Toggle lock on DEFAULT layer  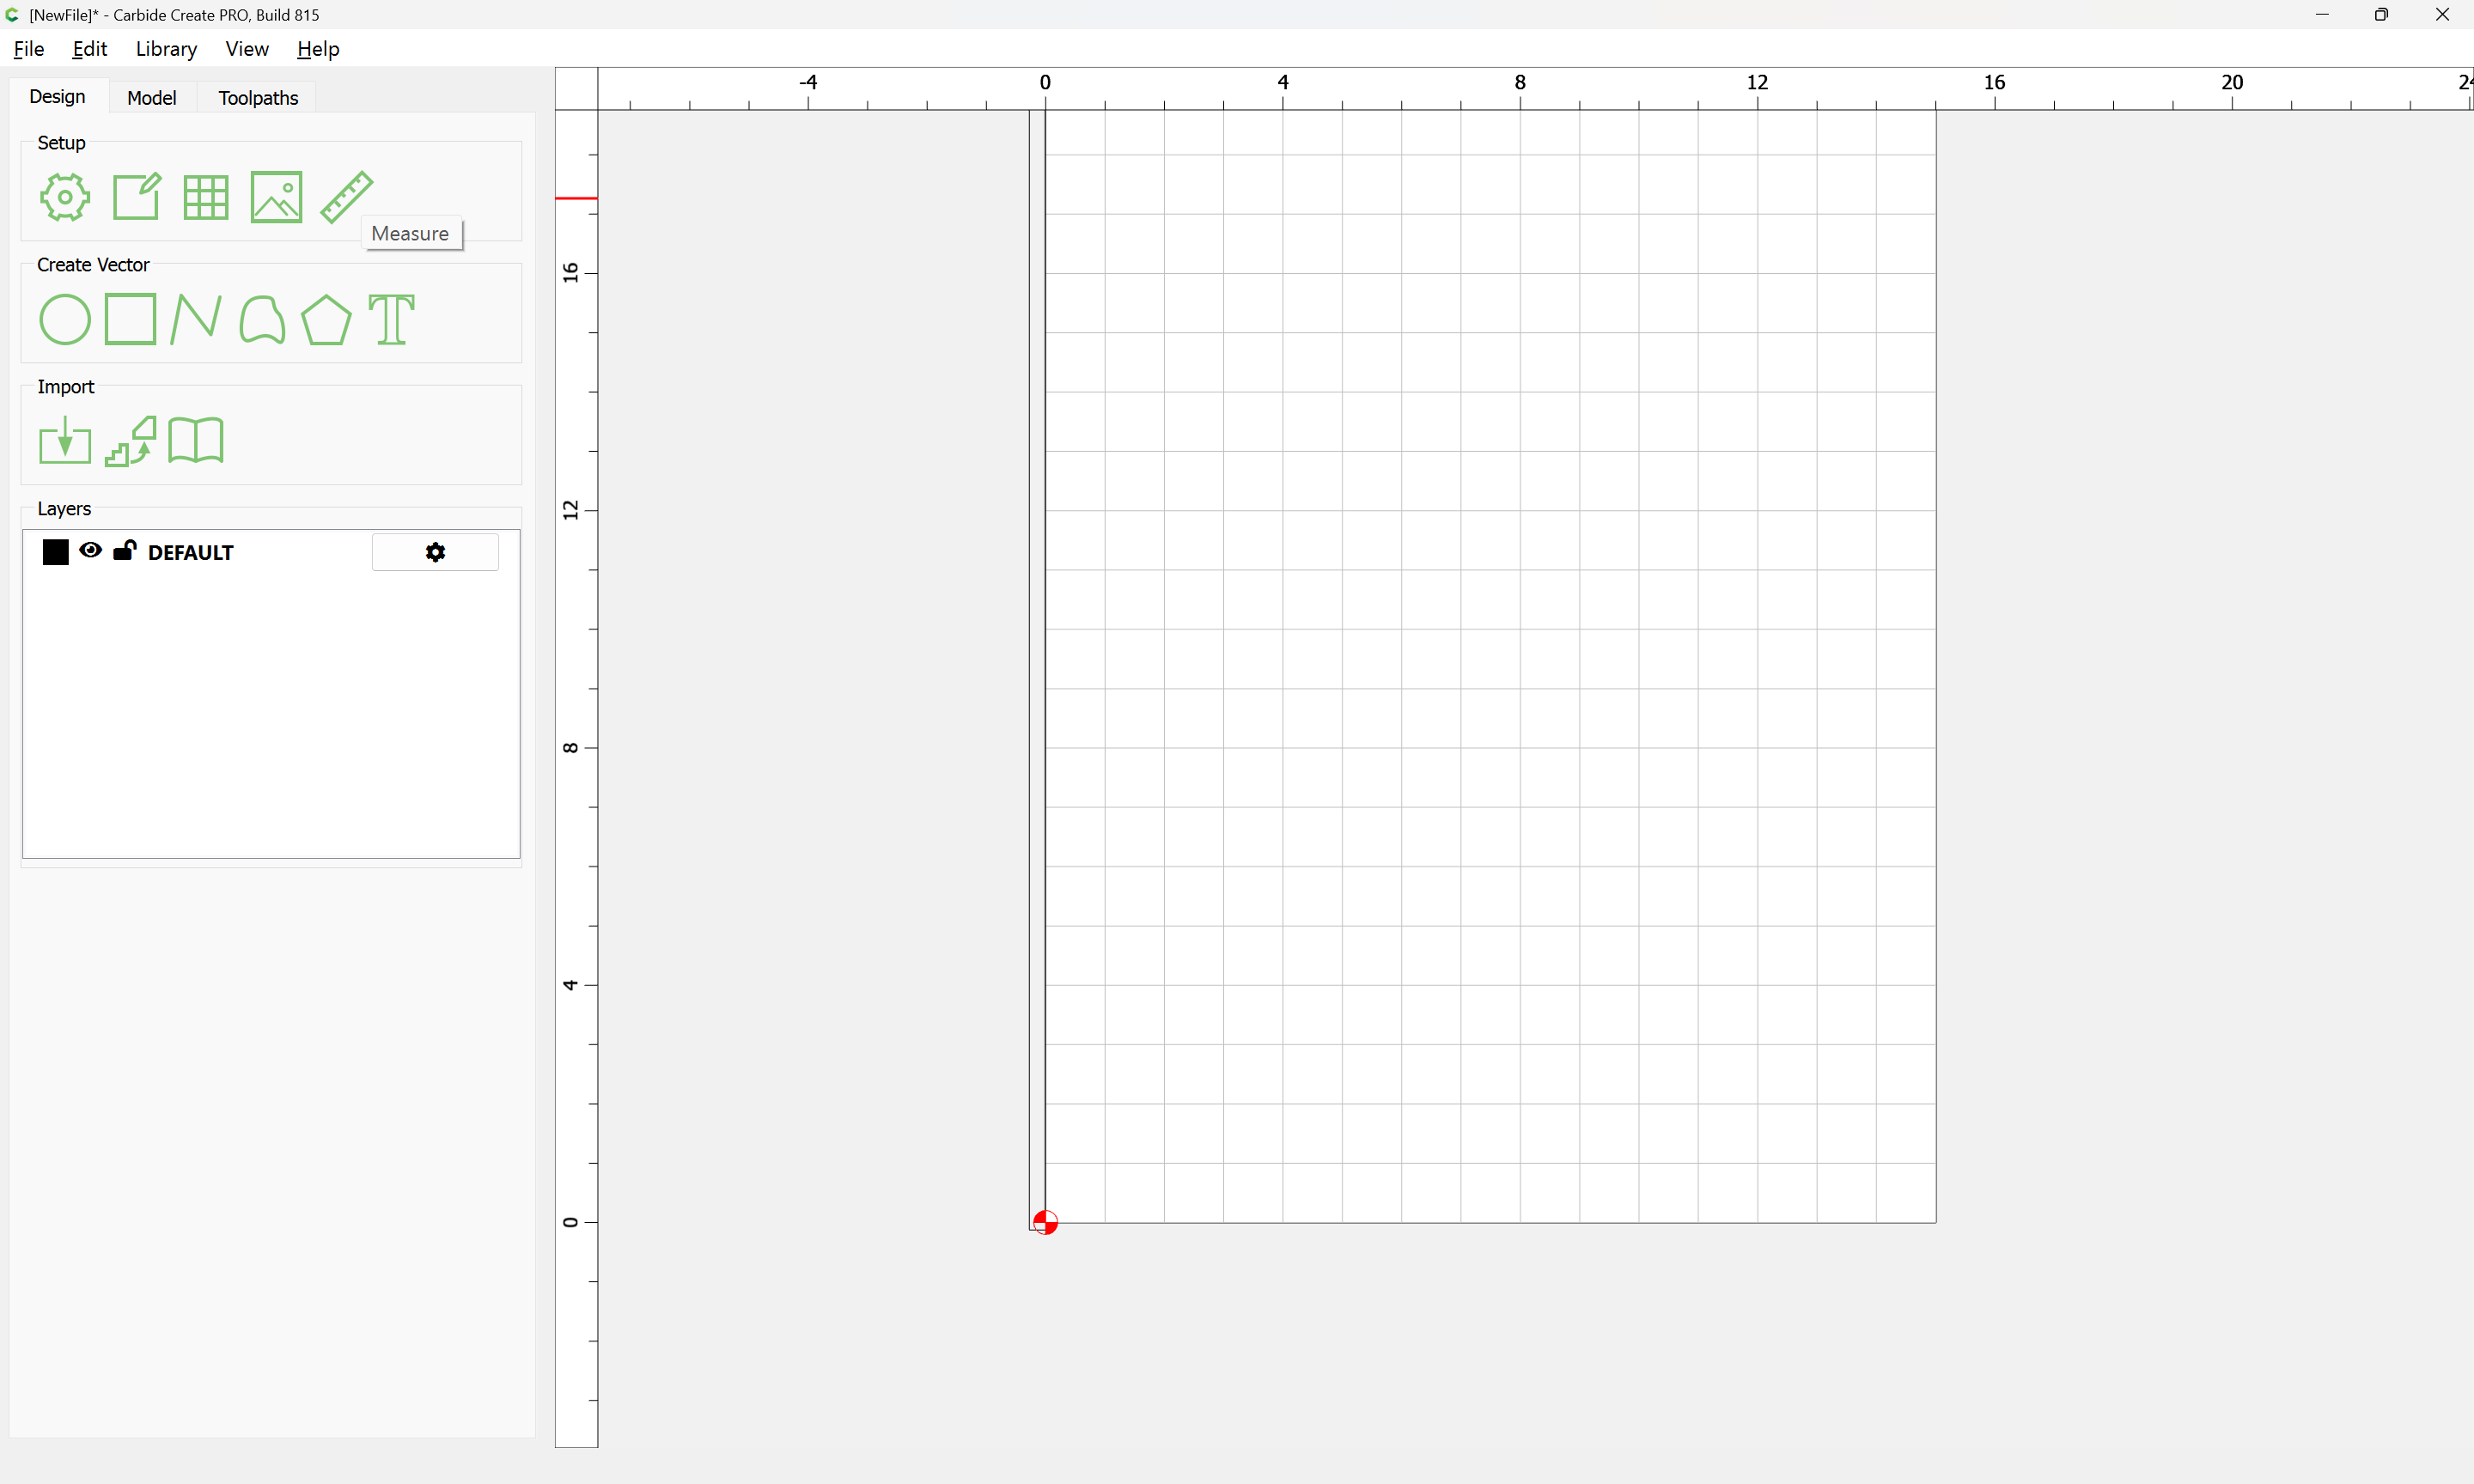click(x=124, y=550)
